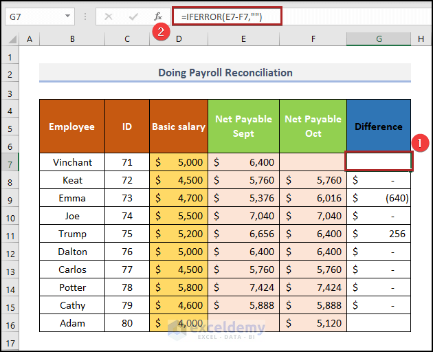Expand the Name Box dropdown arrow
433x352 pixels.
point(67,16)
